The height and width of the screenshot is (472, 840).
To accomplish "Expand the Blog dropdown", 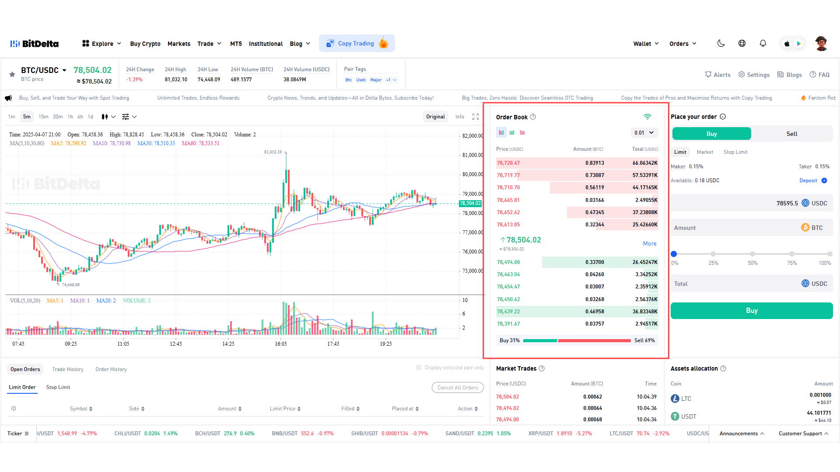I will click(x=300, y=44).
